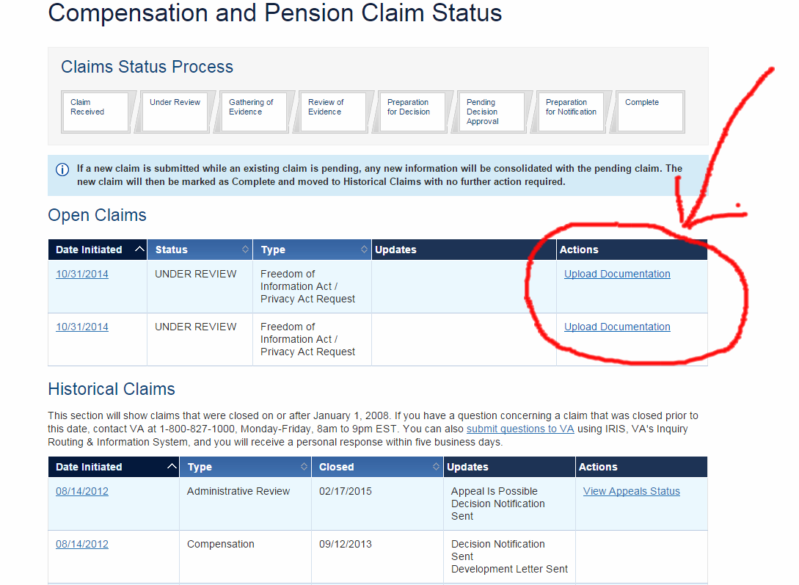
Task: Select the Complete process step box
Action: [x=649, y=112]
